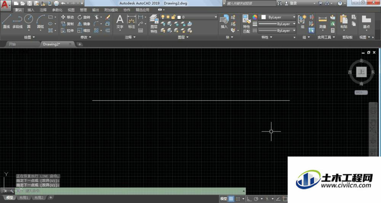Image resolution: width=381 pixels, height=203 pixels.
Task: Toggle snap mode in status bar
Action: click(238, 199)
